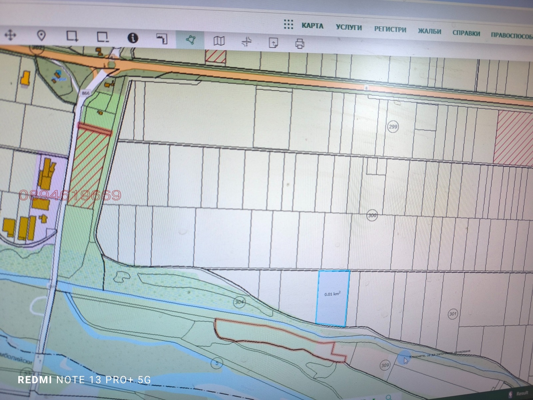Click the black info identify icon
This screenshot has height=400, width=533.
pyautogui.click(x=133, y=38)
